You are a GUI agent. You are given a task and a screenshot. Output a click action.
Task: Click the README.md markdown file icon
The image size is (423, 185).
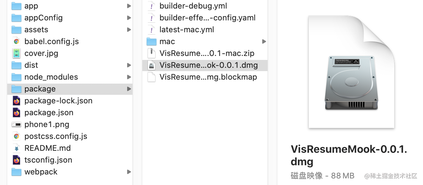point(16,148)
